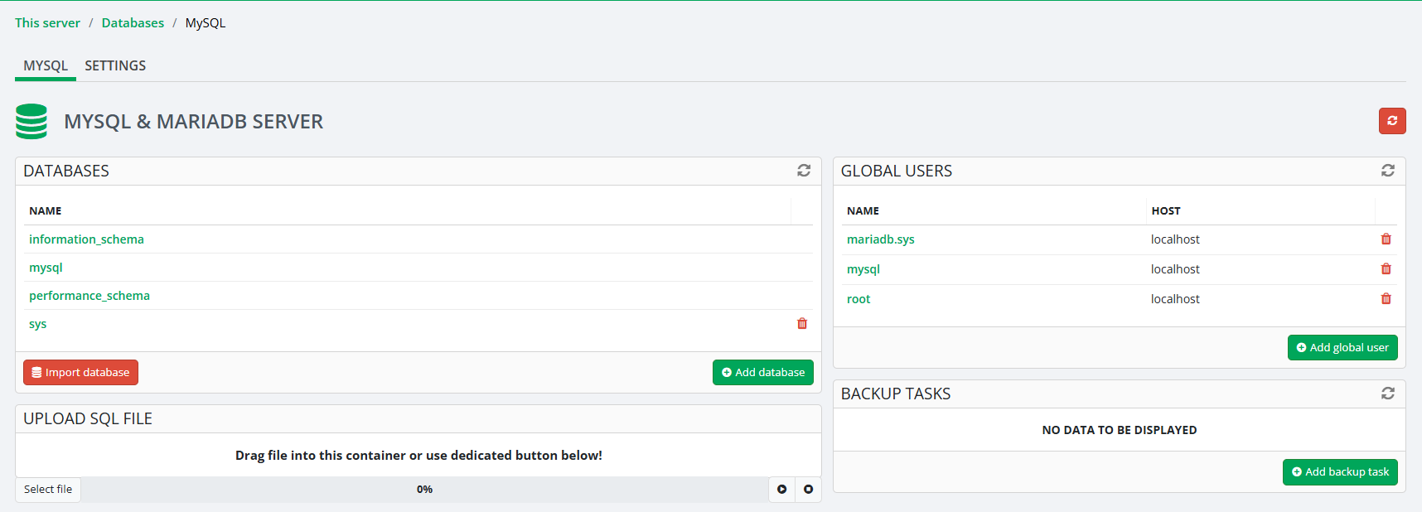Click Add global user button
This screenshot has height=512, width=1422.
[1342, 348]
